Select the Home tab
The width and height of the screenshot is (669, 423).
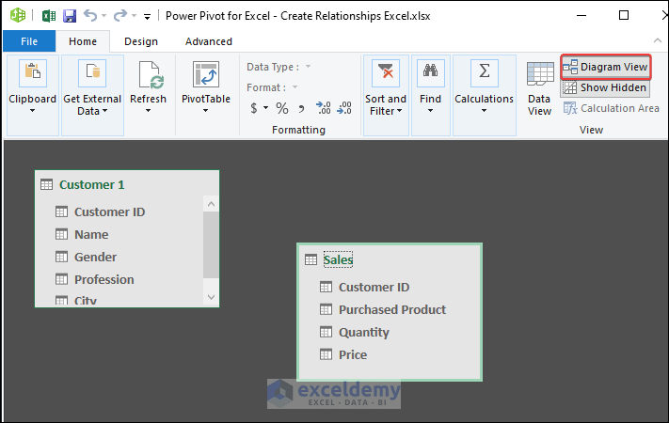(x=83, y=41)
